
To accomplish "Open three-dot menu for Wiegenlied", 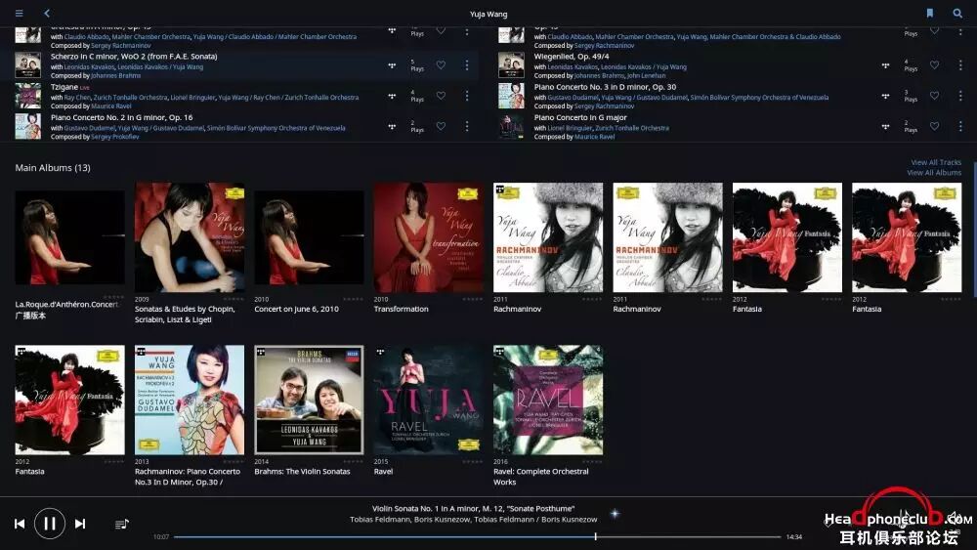I will click(x=960, y=64).
